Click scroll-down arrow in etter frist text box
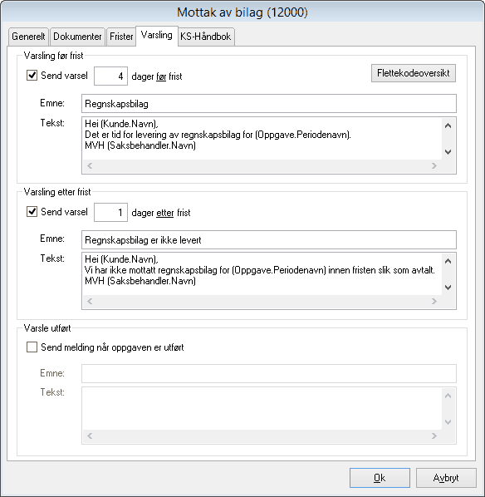 (448, 288)
